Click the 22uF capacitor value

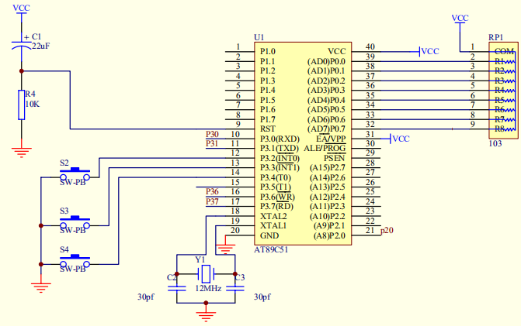[41, 46]
